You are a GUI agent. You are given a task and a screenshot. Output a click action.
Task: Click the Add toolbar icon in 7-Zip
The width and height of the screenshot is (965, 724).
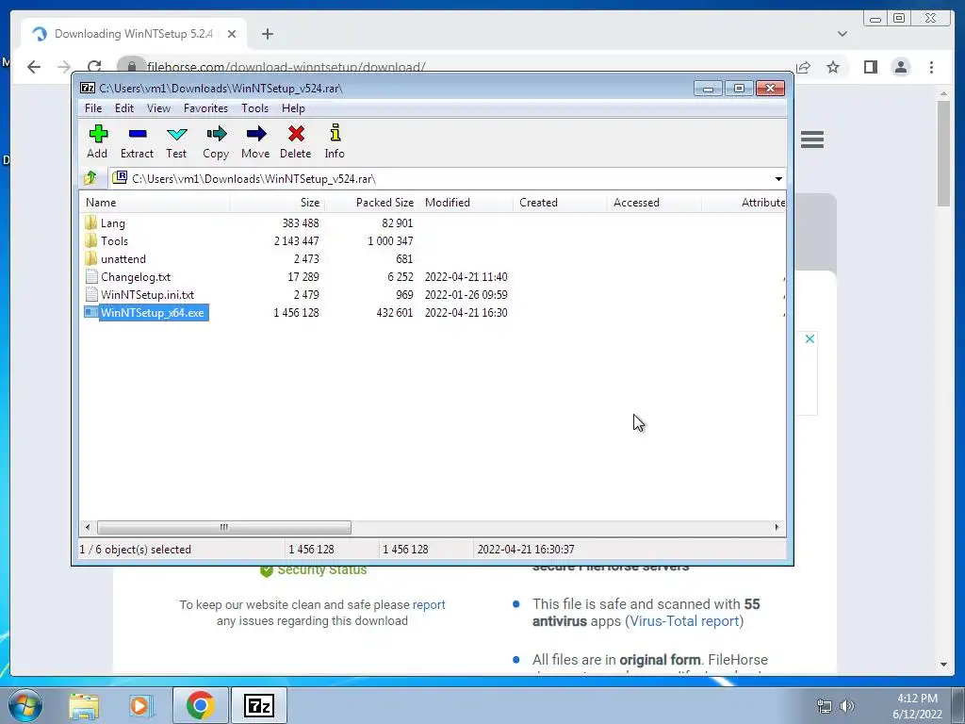coord(97,141)
